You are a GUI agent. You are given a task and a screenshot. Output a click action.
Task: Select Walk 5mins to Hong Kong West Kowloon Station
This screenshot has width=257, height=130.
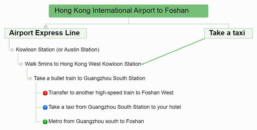point(83,64)
